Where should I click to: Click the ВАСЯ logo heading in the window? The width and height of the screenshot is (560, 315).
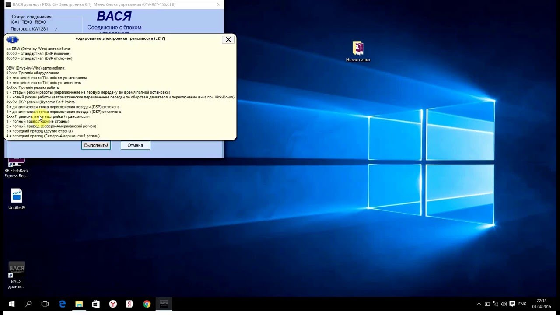coord(114,16)
